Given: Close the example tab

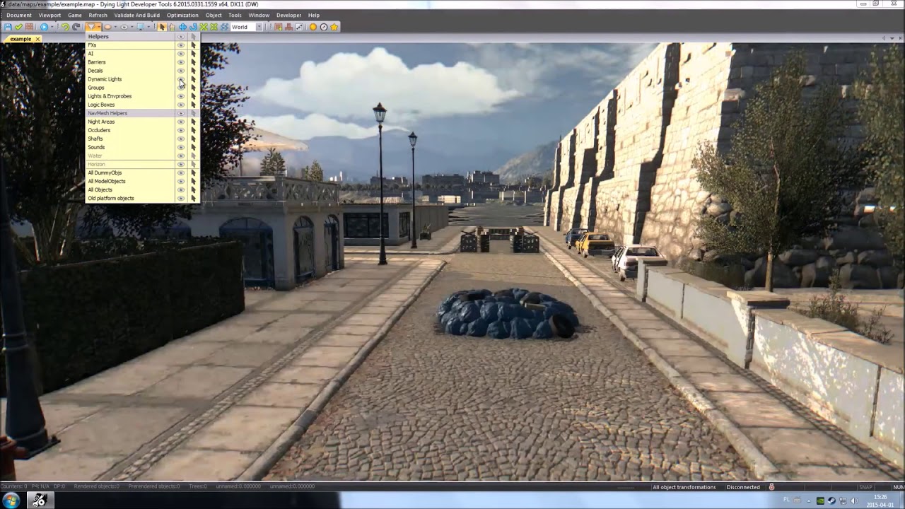Looking at the screenshot, I should click(x=37, y=39).
